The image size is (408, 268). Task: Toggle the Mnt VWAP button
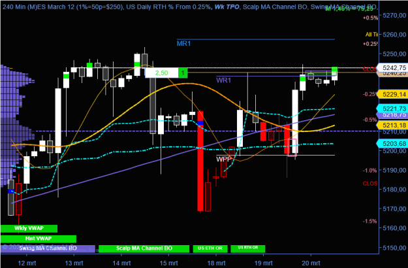pos(39,239)
